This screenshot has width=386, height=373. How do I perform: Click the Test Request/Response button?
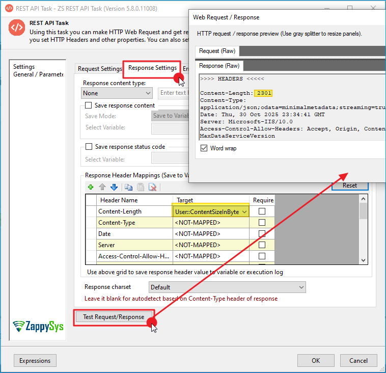pyautogui.click(x=114, y=317)
